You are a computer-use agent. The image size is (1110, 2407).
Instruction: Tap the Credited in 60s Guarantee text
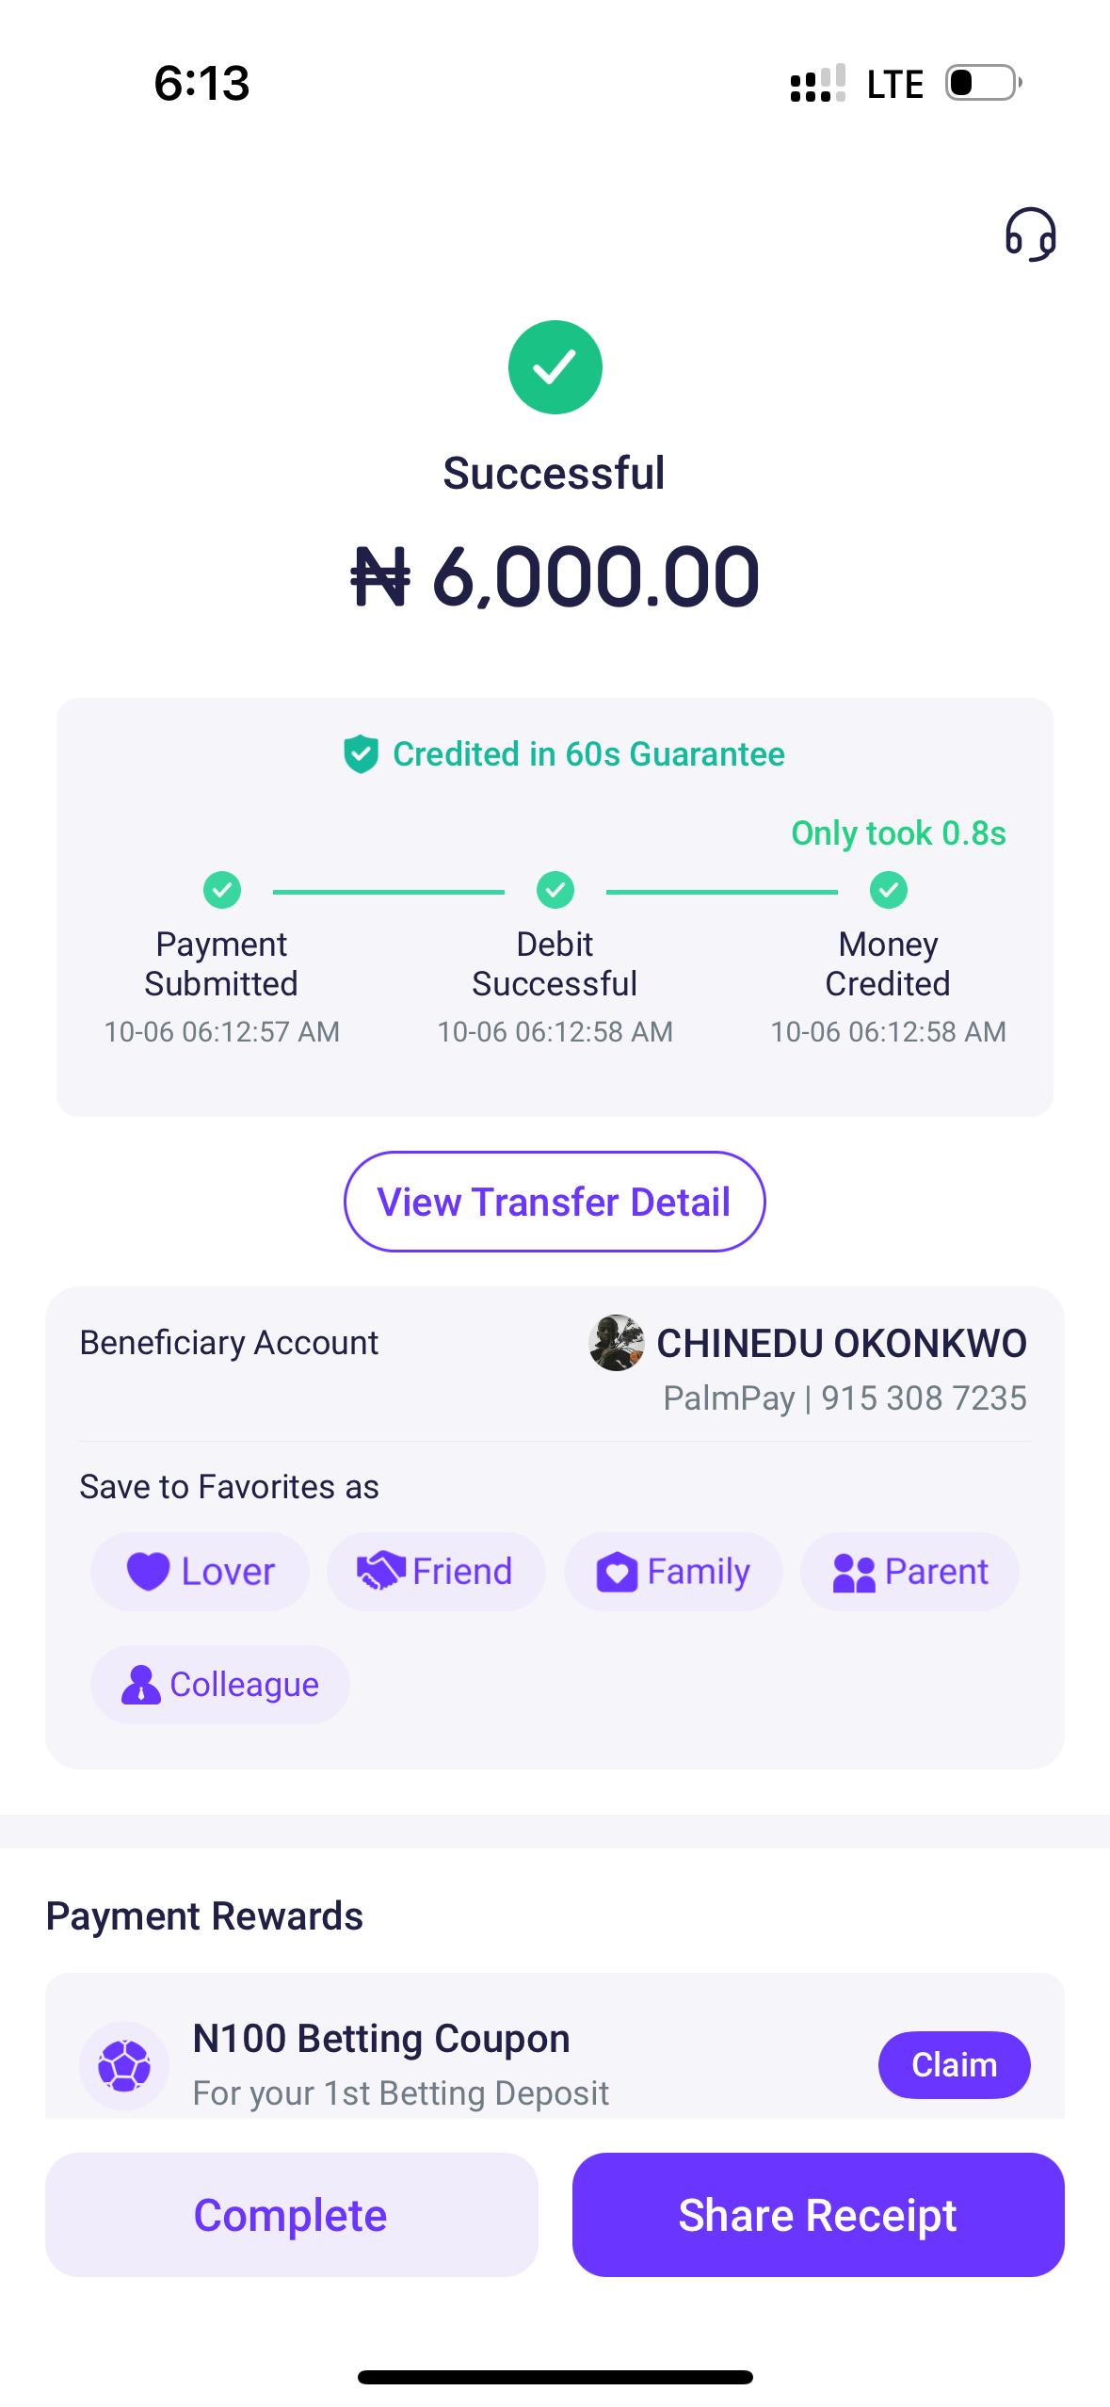(x=588, y=754)
